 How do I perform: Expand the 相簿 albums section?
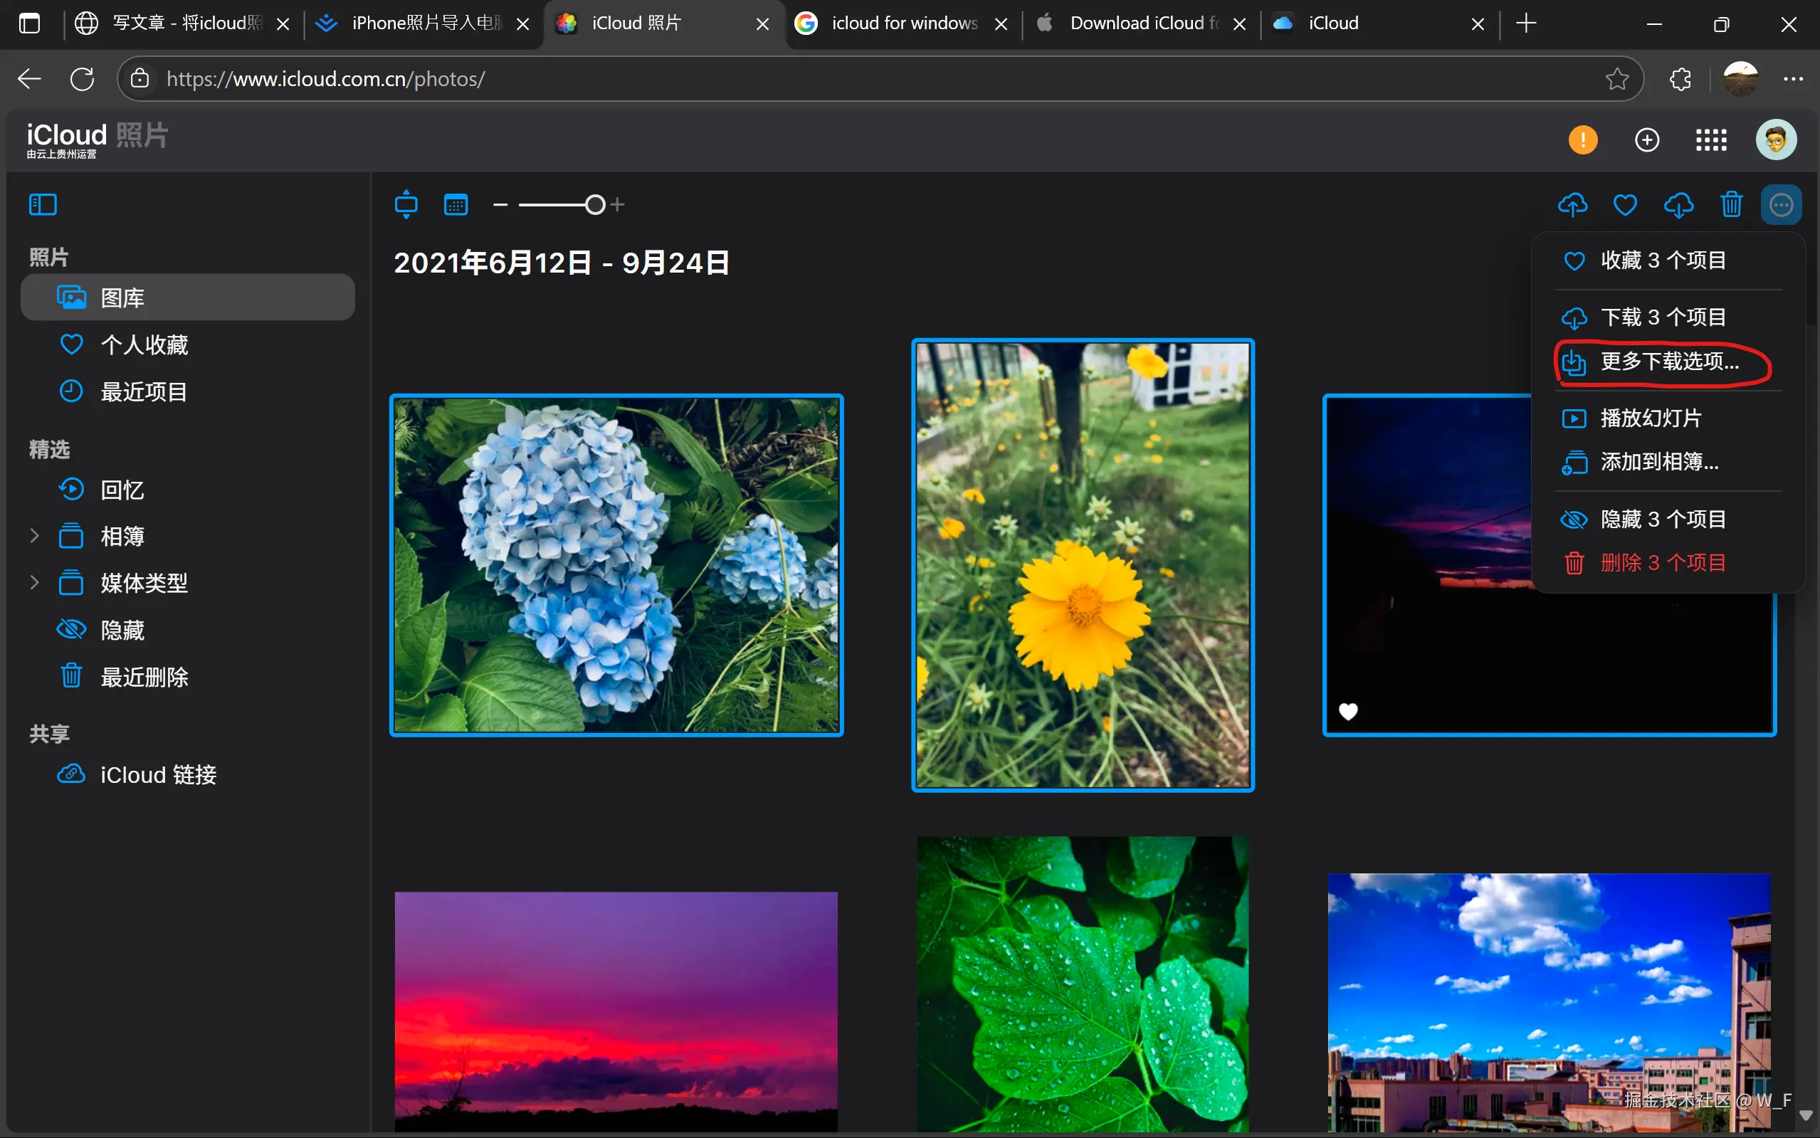click(35, 536)
